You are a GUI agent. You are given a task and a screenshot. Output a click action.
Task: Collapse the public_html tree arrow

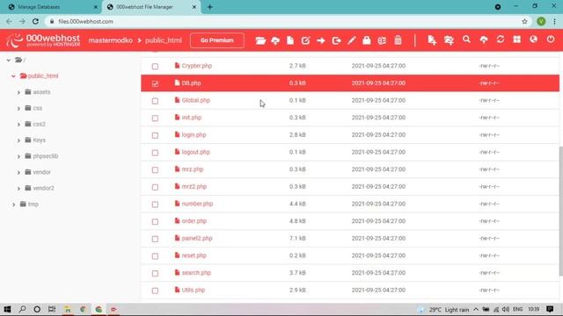pyautogui.click(x=14, y=76)
